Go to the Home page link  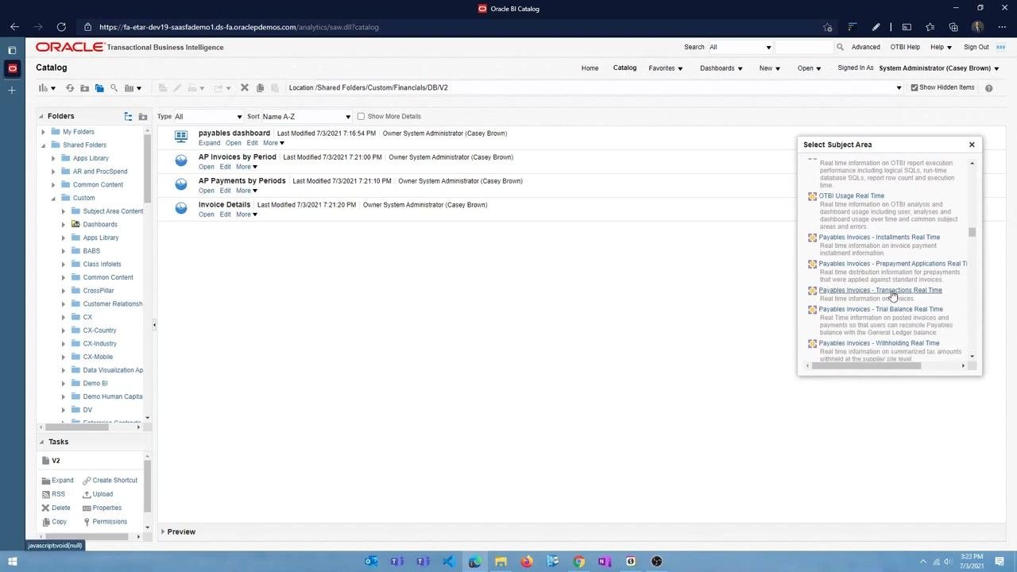point(590,68)
